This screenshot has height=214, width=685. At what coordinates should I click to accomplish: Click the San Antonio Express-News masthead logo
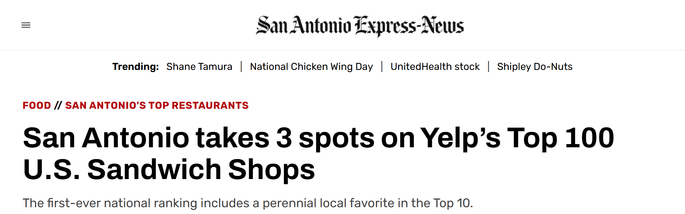coord(360,26)
